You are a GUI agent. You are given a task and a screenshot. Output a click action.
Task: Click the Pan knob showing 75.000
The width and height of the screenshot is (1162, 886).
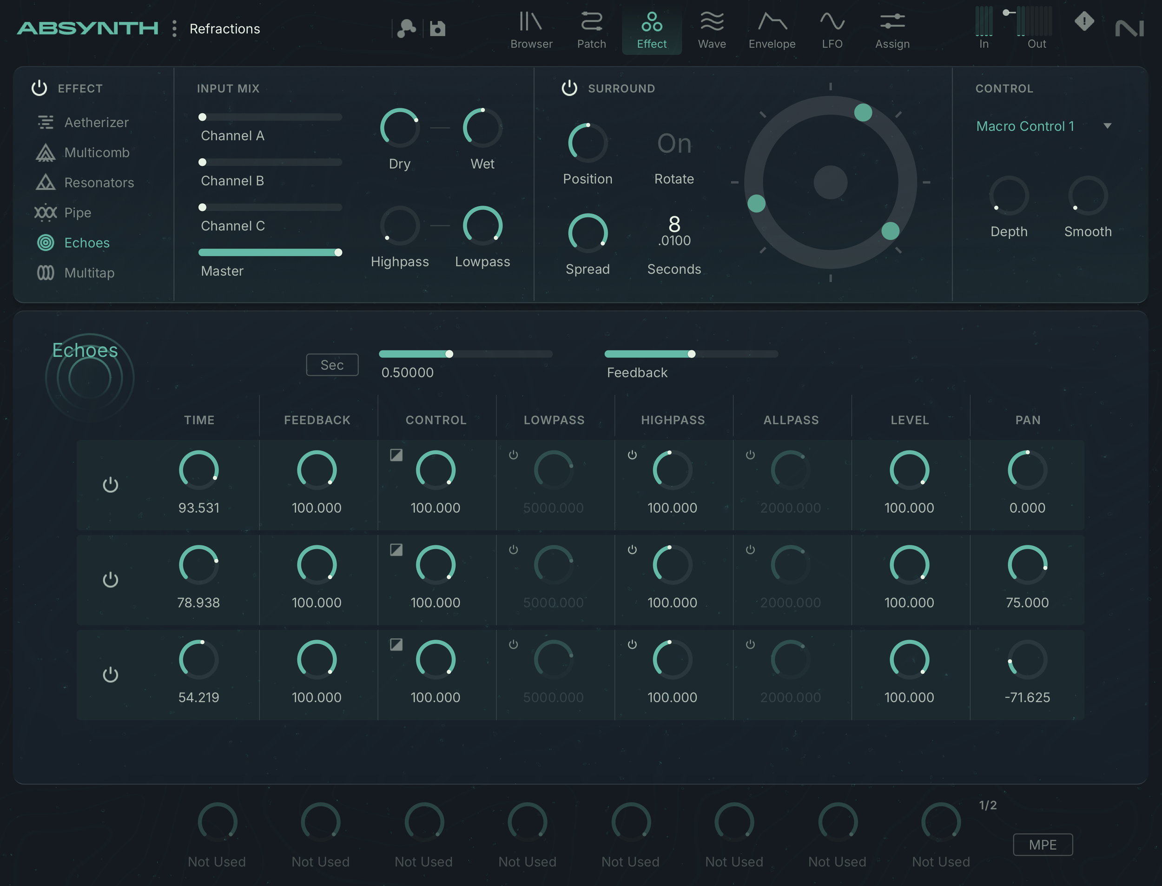(x=1027, y=565)
